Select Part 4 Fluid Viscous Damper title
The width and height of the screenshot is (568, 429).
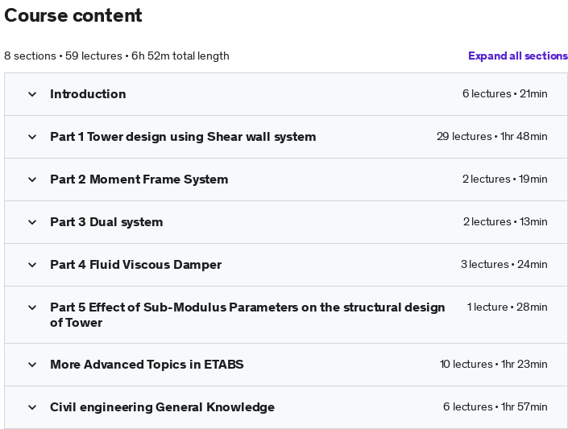tap(136, 265)
